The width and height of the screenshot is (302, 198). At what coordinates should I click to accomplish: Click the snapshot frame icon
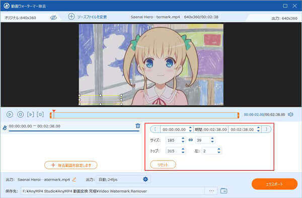pyautogui.click(x=40, y=114)
